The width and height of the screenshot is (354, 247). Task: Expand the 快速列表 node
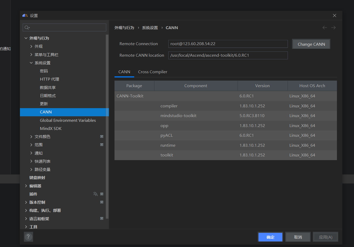pyautogui.click(x=31, y=161)
